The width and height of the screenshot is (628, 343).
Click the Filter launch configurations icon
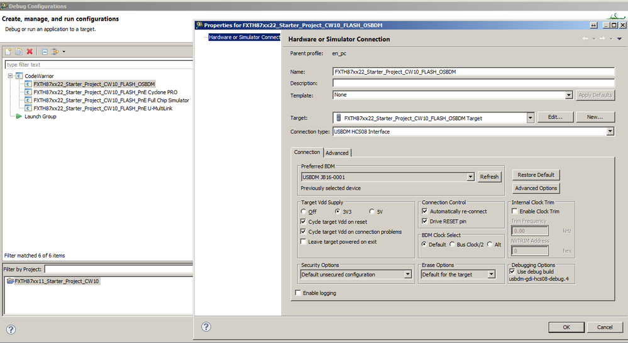[55, 52]
